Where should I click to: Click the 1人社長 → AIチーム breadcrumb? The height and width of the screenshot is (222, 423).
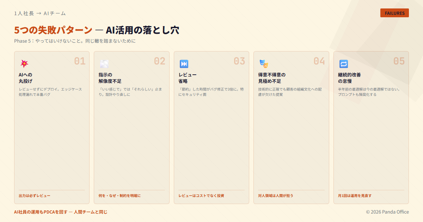40,13
